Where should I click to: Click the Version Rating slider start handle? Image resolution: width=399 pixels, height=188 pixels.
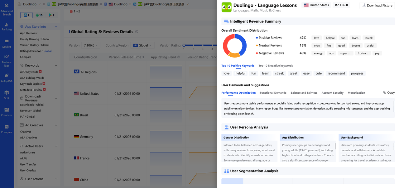[184, 45]
